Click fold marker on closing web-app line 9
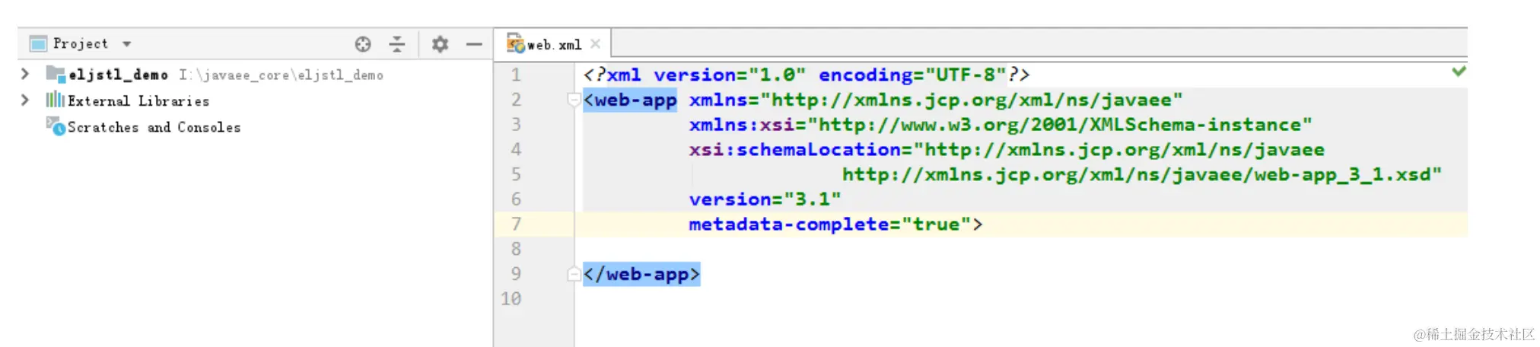1540x347 pixels. [574, 274]
